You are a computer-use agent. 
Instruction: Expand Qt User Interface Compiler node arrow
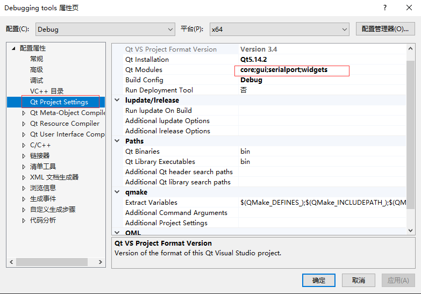(24, 134)
